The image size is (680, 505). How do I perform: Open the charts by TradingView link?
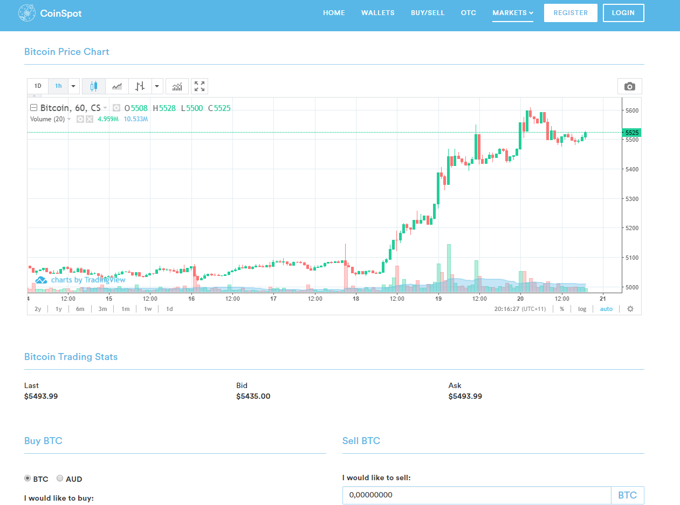88,280
